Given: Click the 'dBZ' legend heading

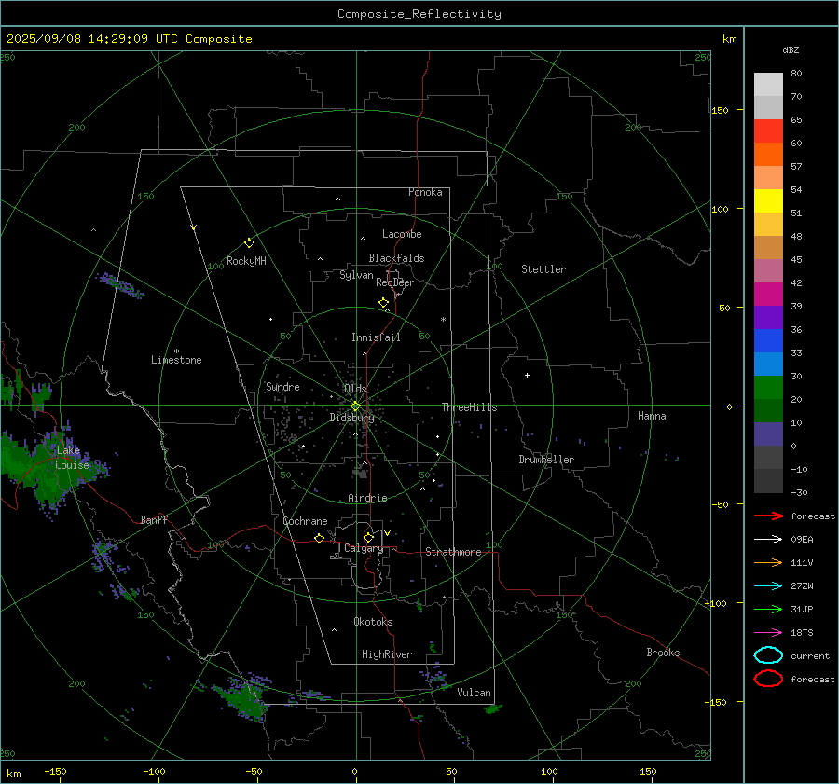Looking at the screenshot, I should [x=791, y=49].
